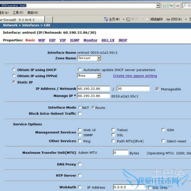This screenshot has height=191, width=191.
Task: Click the search magnifier icon
Action: pos(185,5)
